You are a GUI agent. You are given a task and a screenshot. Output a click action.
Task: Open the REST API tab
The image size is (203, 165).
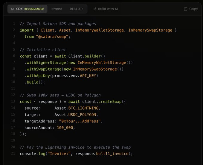pos(77,9)
